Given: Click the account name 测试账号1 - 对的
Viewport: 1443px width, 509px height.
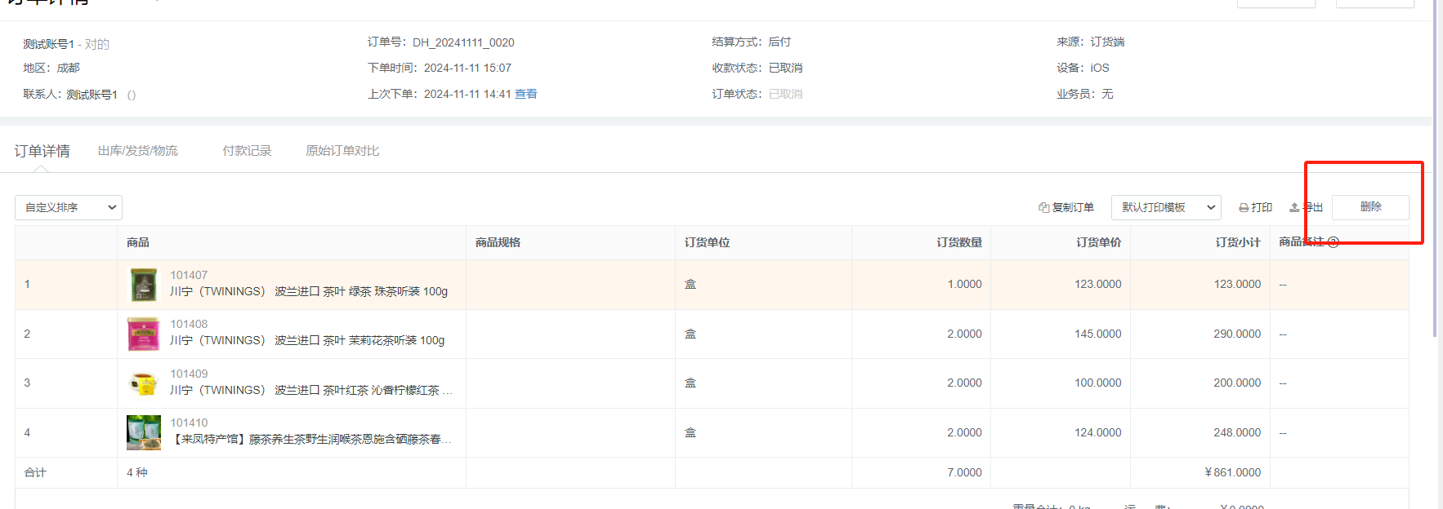Looking at the screenshot, I should tap(66, 44).
